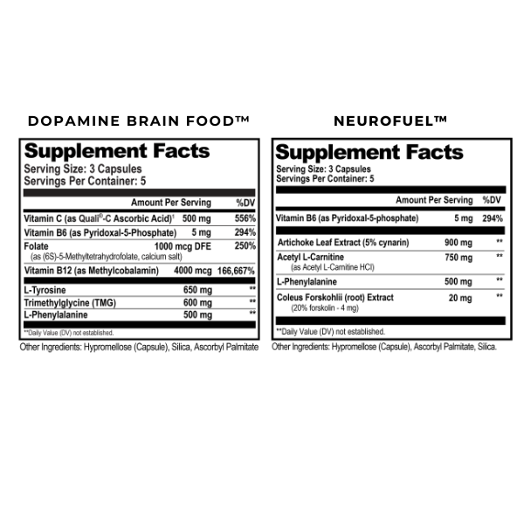Click 'Vitamin C (as Quali-C Ascorbic Acid)' row

point(140,218)
